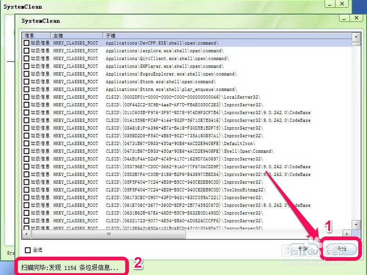Click the vertical scrollbar thumb
Screen dimensions: 367x275
(356, 44)
